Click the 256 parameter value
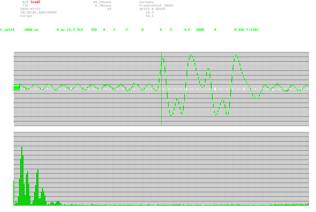 point(94,30)
